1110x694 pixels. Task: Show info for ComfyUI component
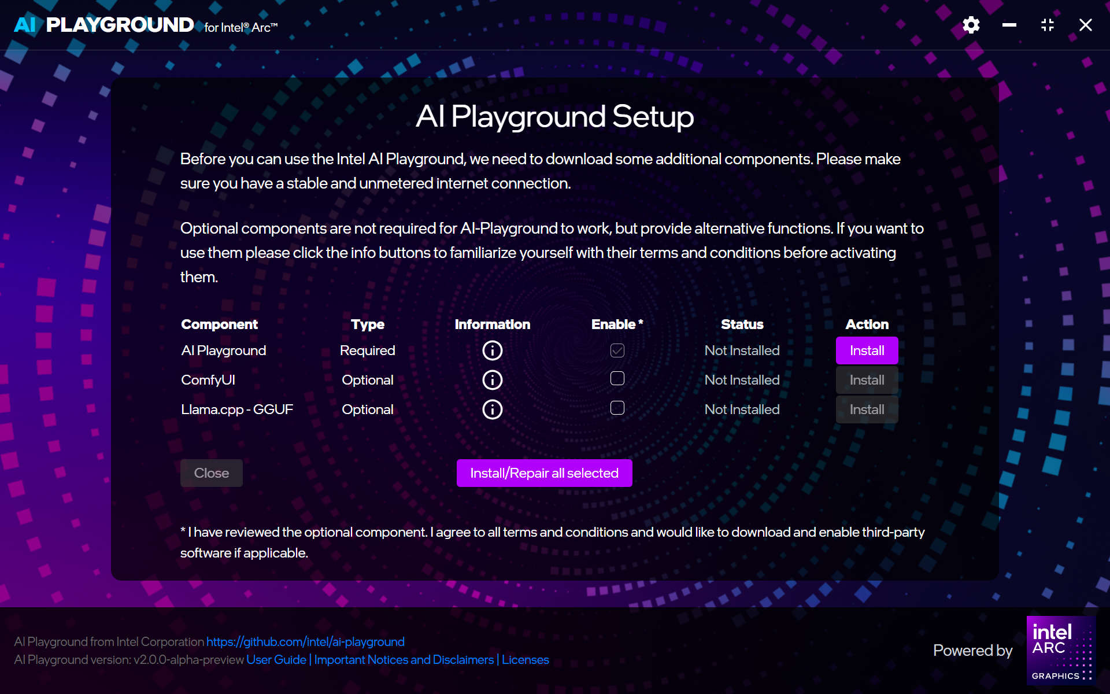coord(493,380)
